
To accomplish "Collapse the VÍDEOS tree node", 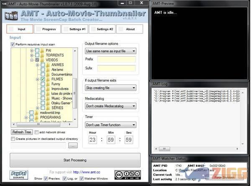I will click(x=32, y=60).
